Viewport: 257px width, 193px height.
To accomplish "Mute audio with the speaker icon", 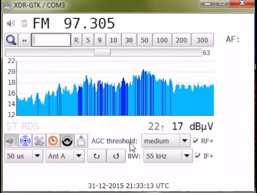I will [x=11, y=24].
